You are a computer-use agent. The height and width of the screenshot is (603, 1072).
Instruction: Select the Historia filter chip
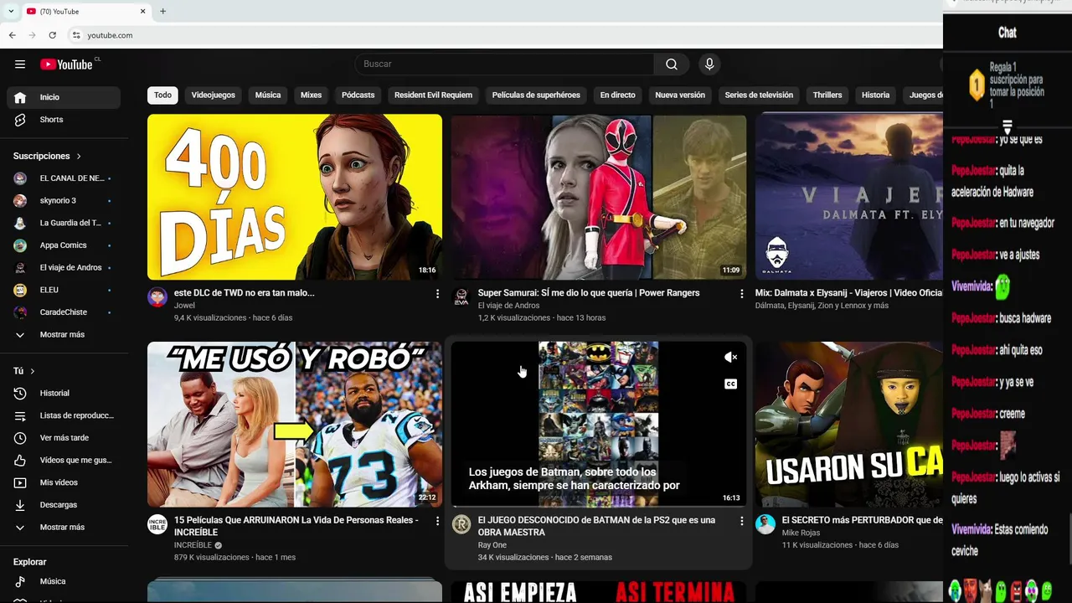876,95
